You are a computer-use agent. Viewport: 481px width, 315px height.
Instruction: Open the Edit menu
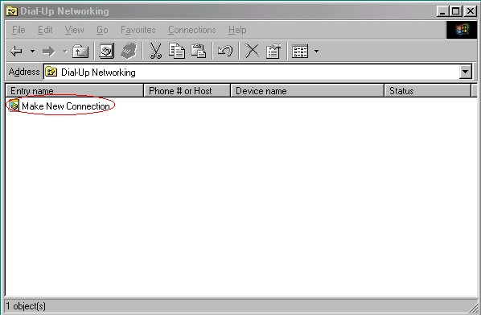(x=45, y=30)
